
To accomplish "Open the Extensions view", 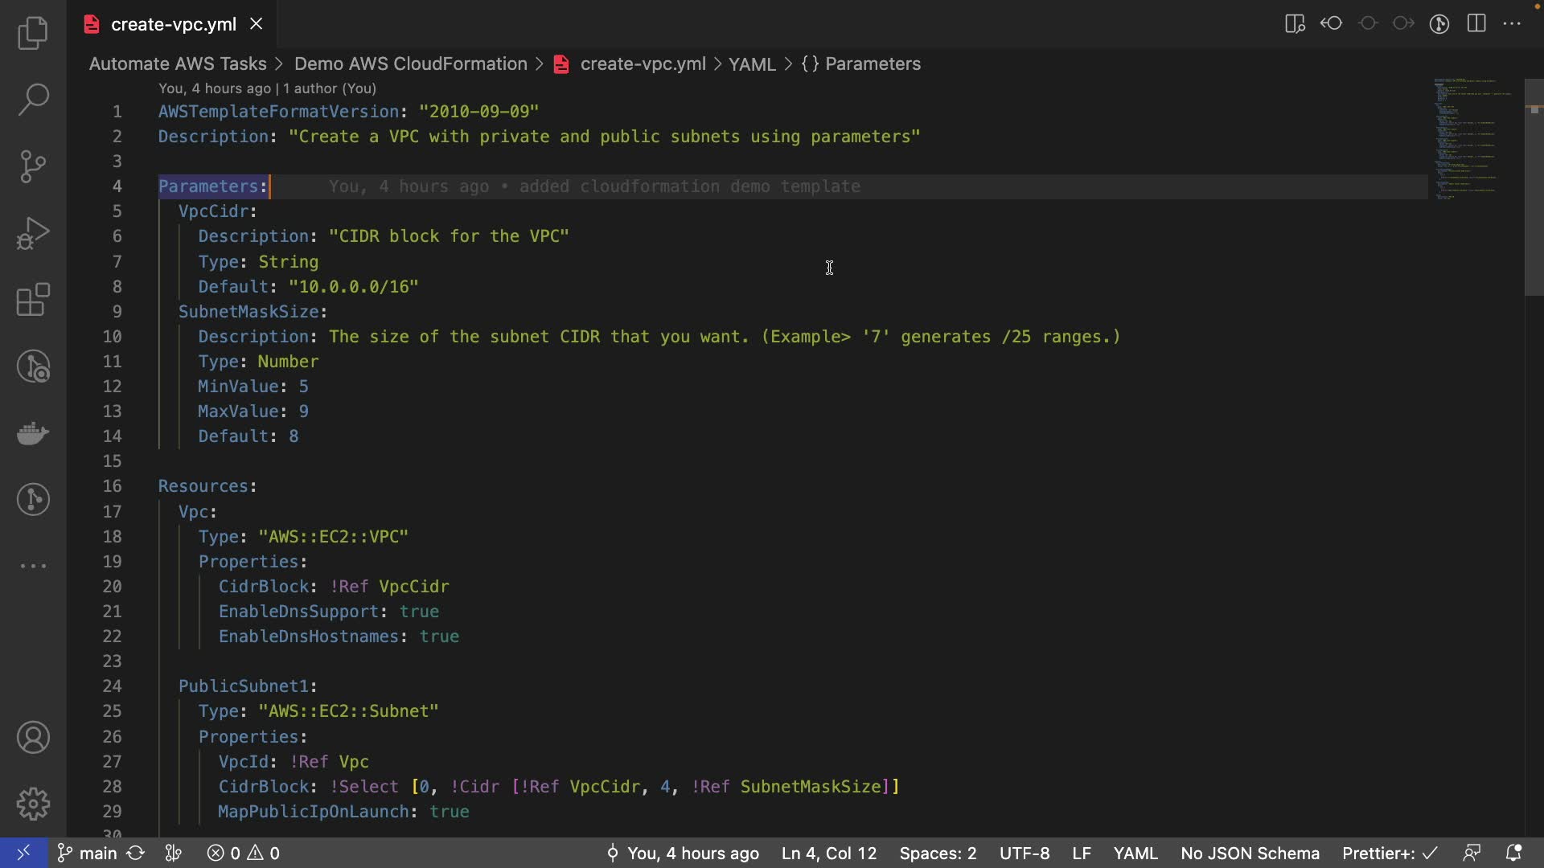I will coord(33,301).
